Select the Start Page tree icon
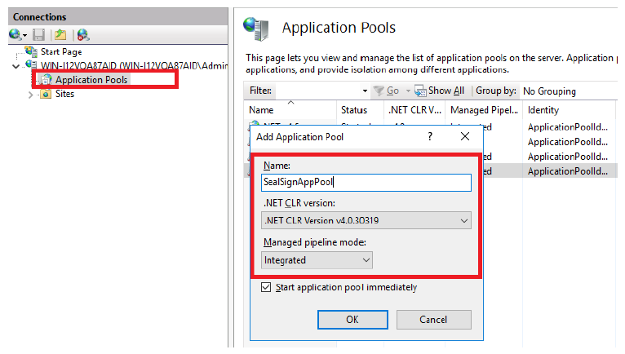Screen dimensions: 625x354 coord(31,51)
